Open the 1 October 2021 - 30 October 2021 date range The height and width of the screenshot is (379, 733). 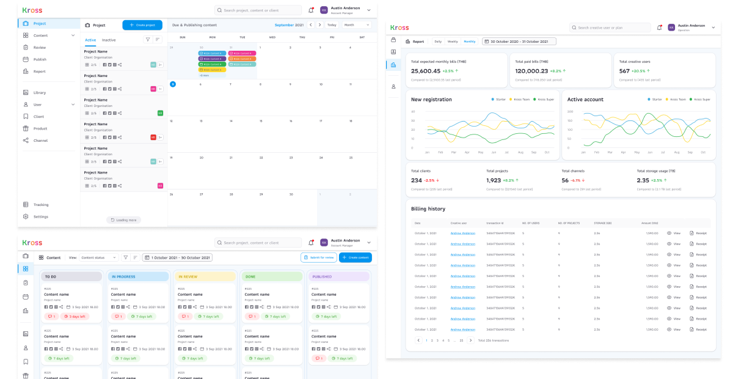pyautogui.click(x=177, y=257)
